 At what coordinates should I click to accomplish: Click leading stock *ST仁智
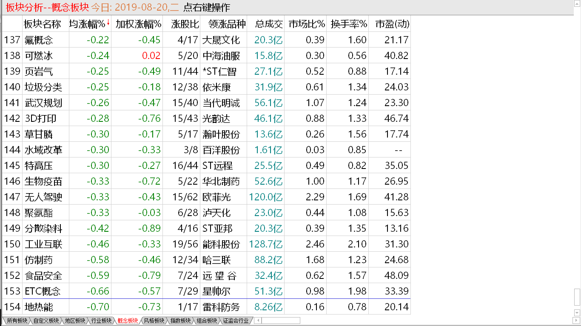[219, 71]
